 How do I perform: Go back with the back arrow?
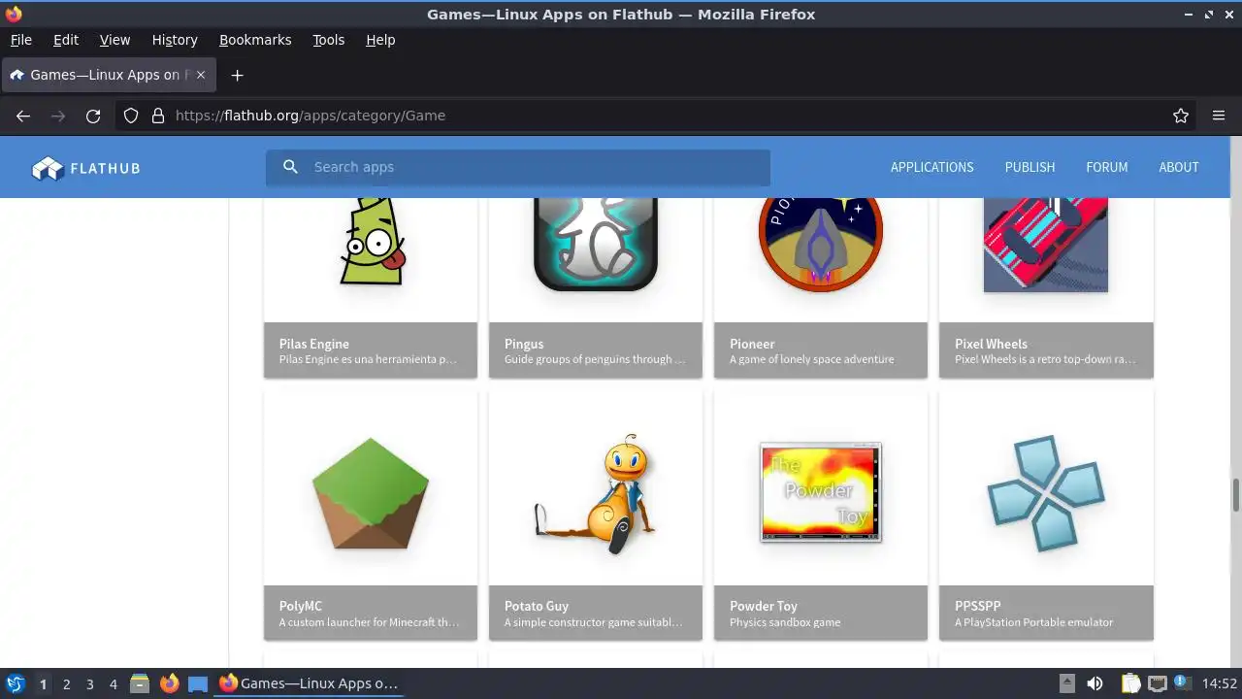[x=23, y=116]
